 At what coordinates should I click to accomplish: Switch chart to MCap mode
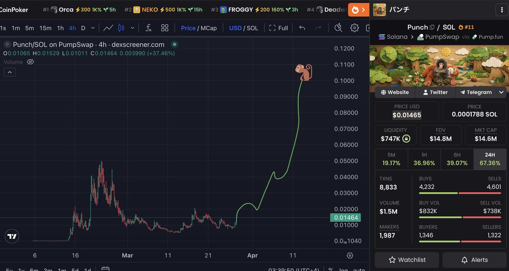click(x=209, y=28)
